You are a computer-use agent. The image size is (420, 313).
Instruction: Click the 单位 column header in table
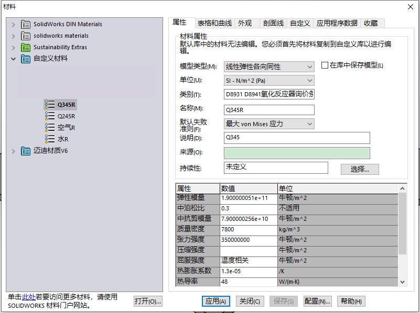tap(338, 189)
